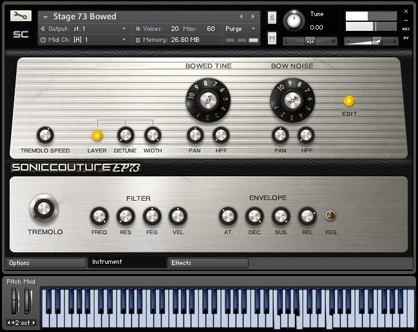Viewport: 418px width, 332px height.
Task: Click the Filter FEG knob
Action: tap(152, 216)
